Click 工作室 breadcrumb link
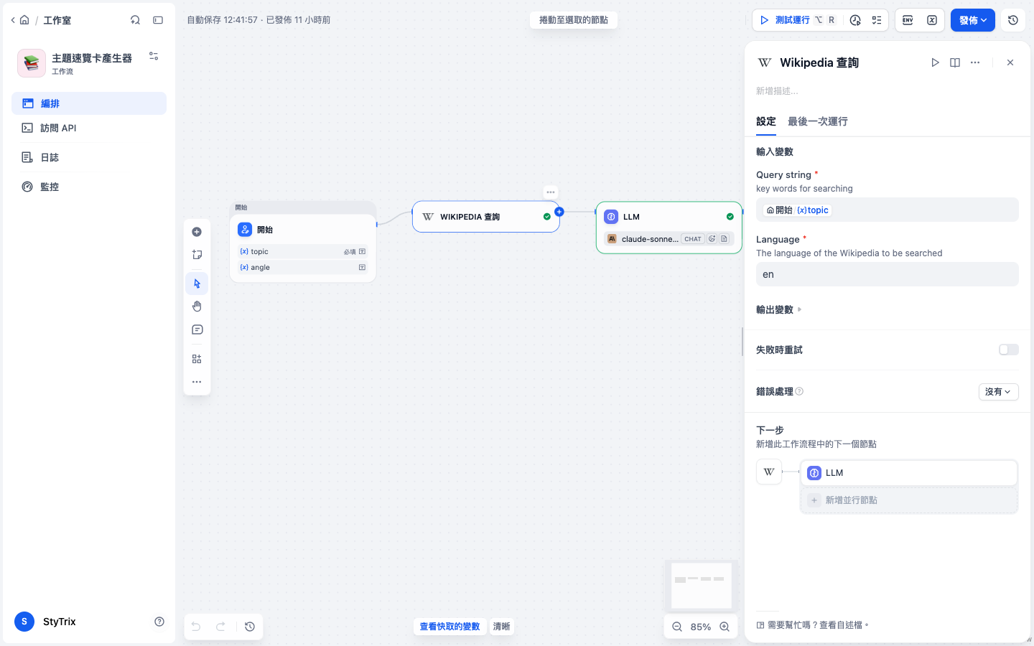The image size is (1034, 646). click(x=57, y=20)
